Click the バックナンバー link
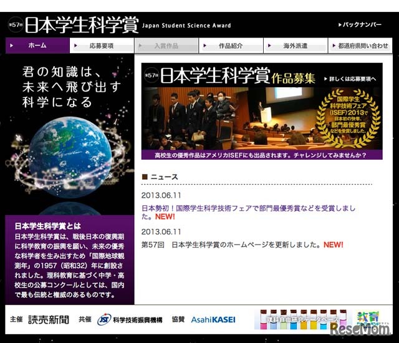The height and width of the screenshot is (343, 399). 360,25
